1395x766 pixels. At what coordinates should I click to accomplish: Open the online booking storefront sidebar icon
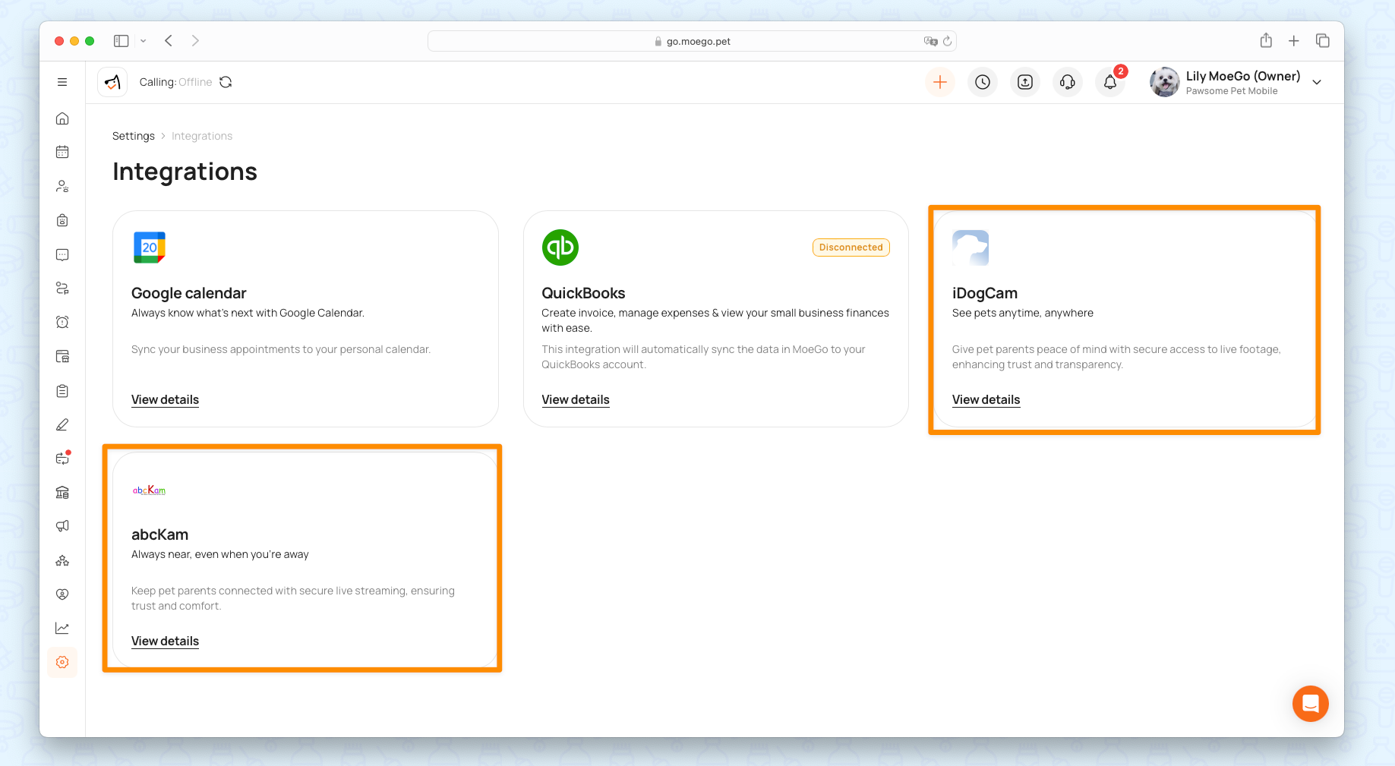click(62, 356)
